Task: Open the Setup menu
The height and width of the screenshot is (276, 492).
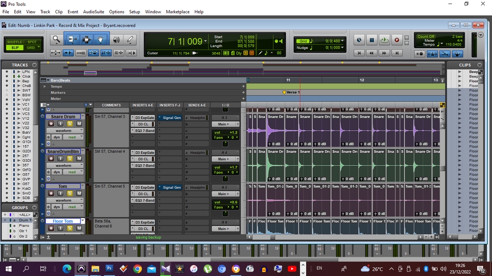Action: click(x=134, y=12)
